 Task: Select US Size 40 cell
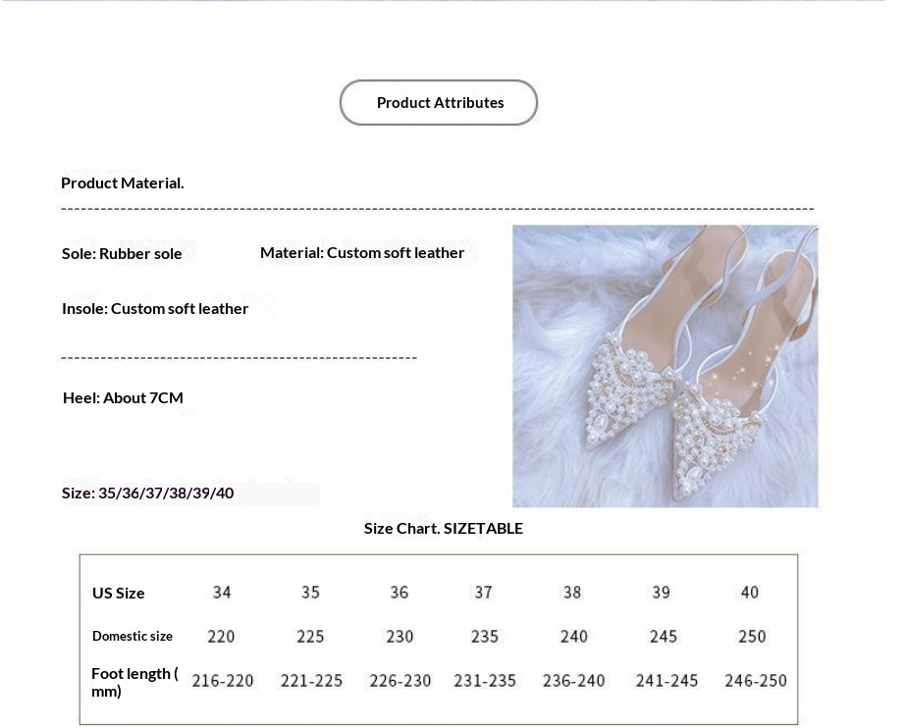click(x=749, y=593)
